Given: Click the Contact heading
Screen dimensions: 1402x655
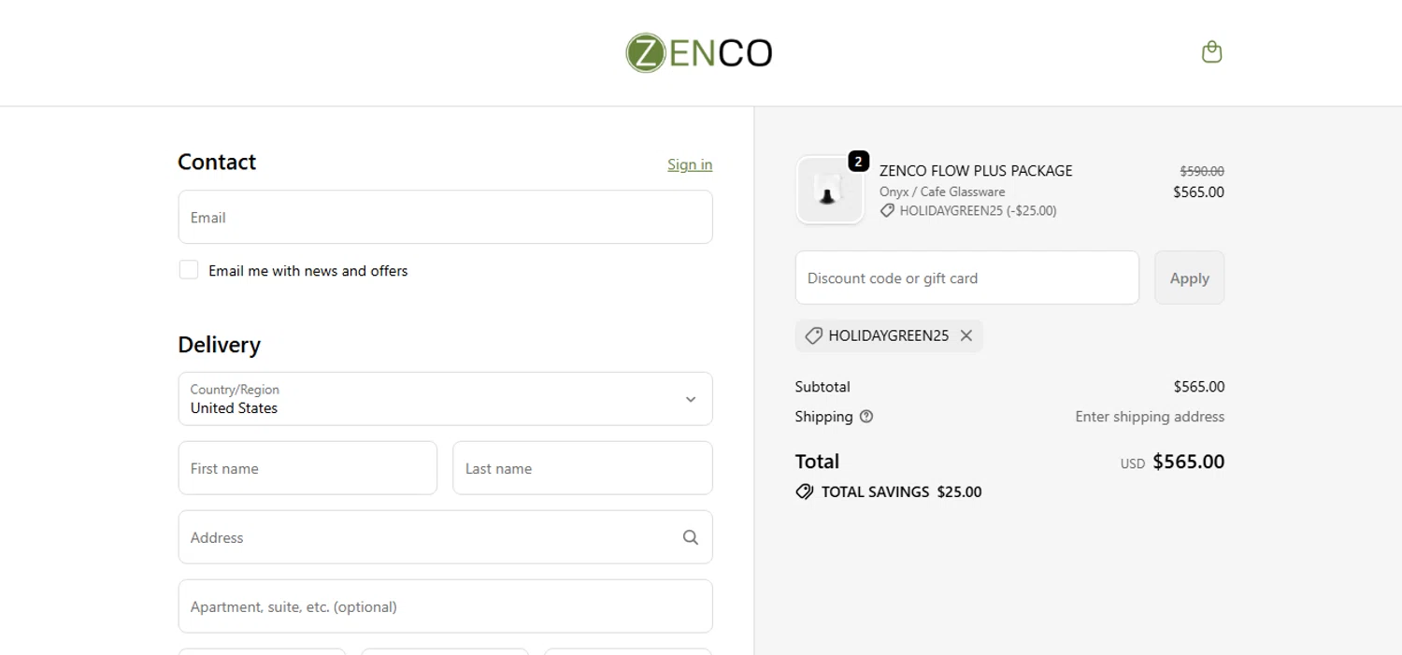Looking at the screenshot, I should tap(217, 163).
